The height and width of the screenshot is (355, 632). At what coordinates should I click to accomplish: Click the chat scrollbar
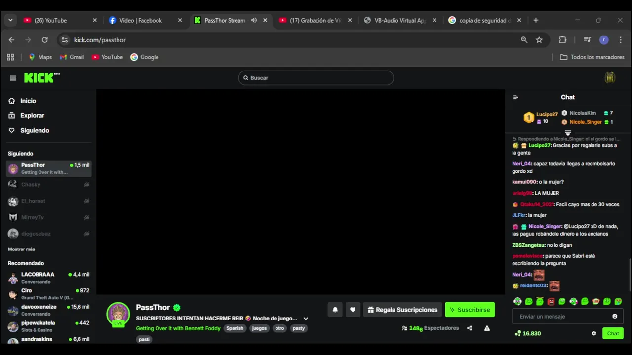pyautogui.click(x=630, y=274)
